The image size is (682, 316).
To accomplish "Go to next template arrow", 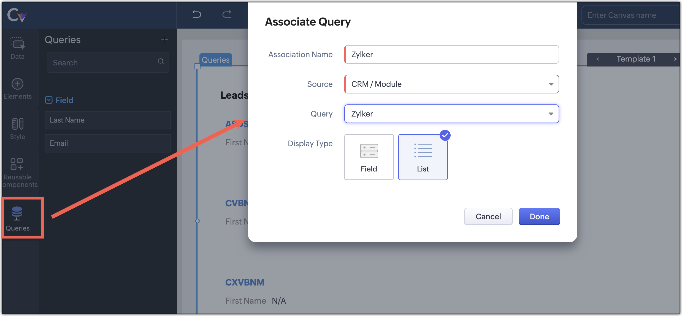I will [x=675, y=59].
